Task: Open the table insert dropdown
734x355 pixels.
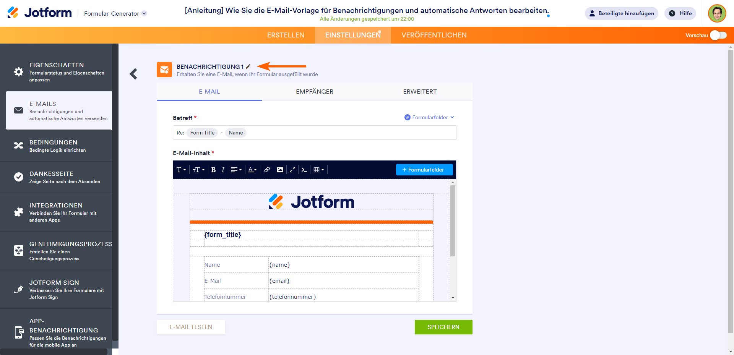Action: (319, 170)
